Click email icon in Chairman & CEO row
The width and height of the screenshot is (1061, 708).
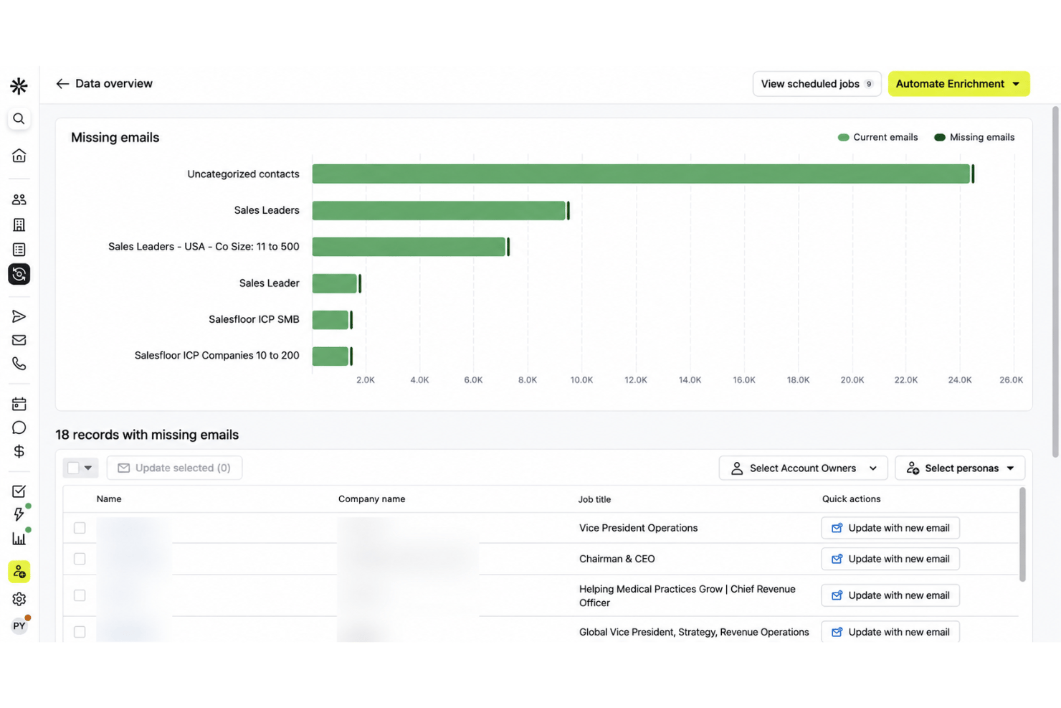(837, 559)
